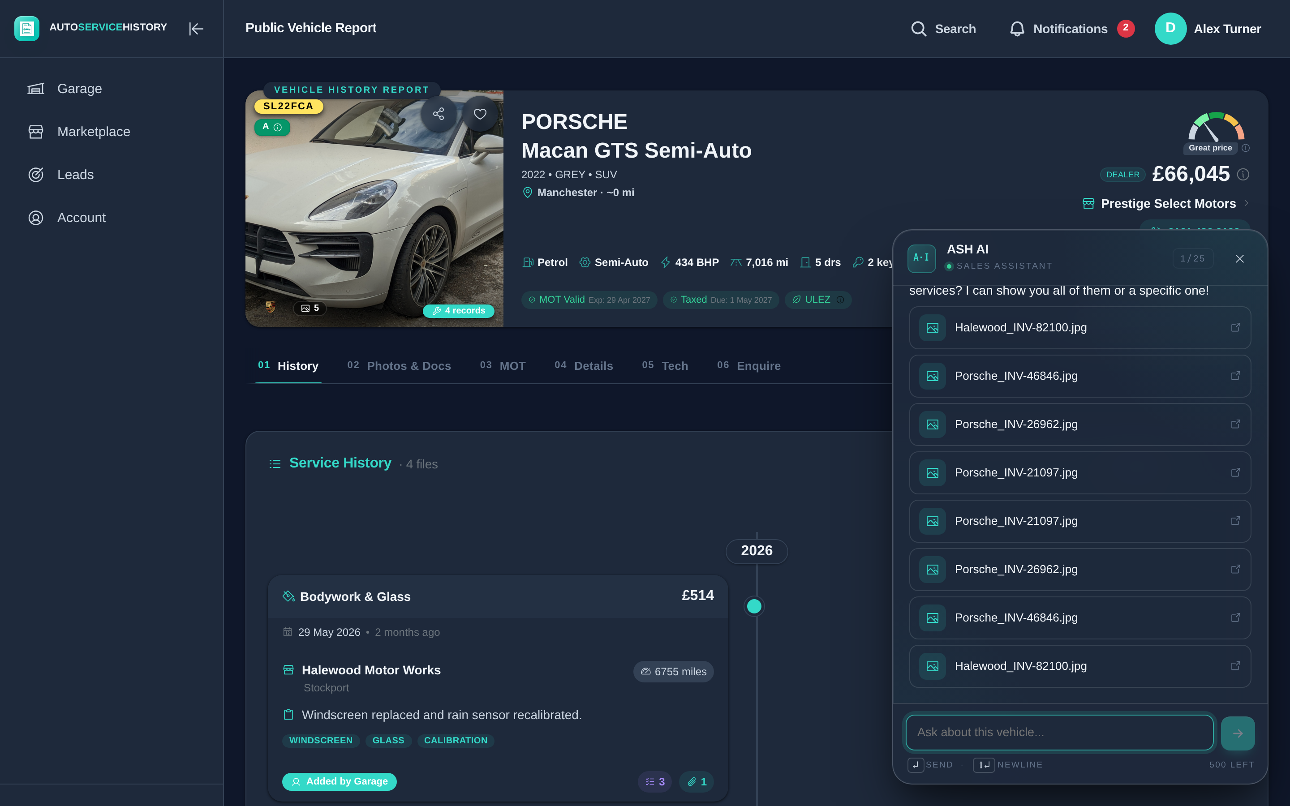Open bottom Halewood_INV-82100.jpg chat attachment

1080,666
